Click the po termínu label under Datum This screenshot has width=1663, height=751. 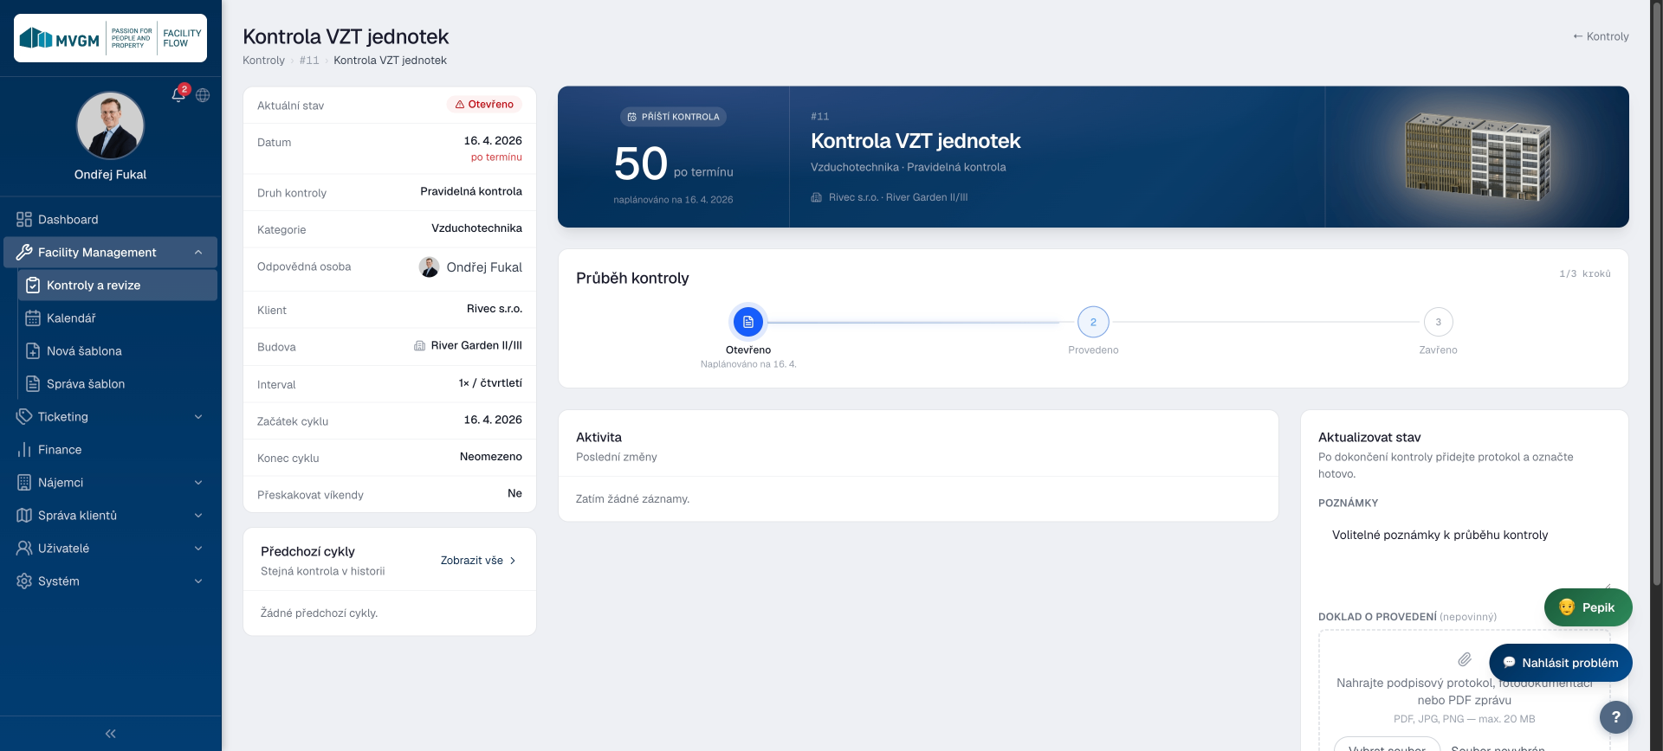(x=496, y=157)
